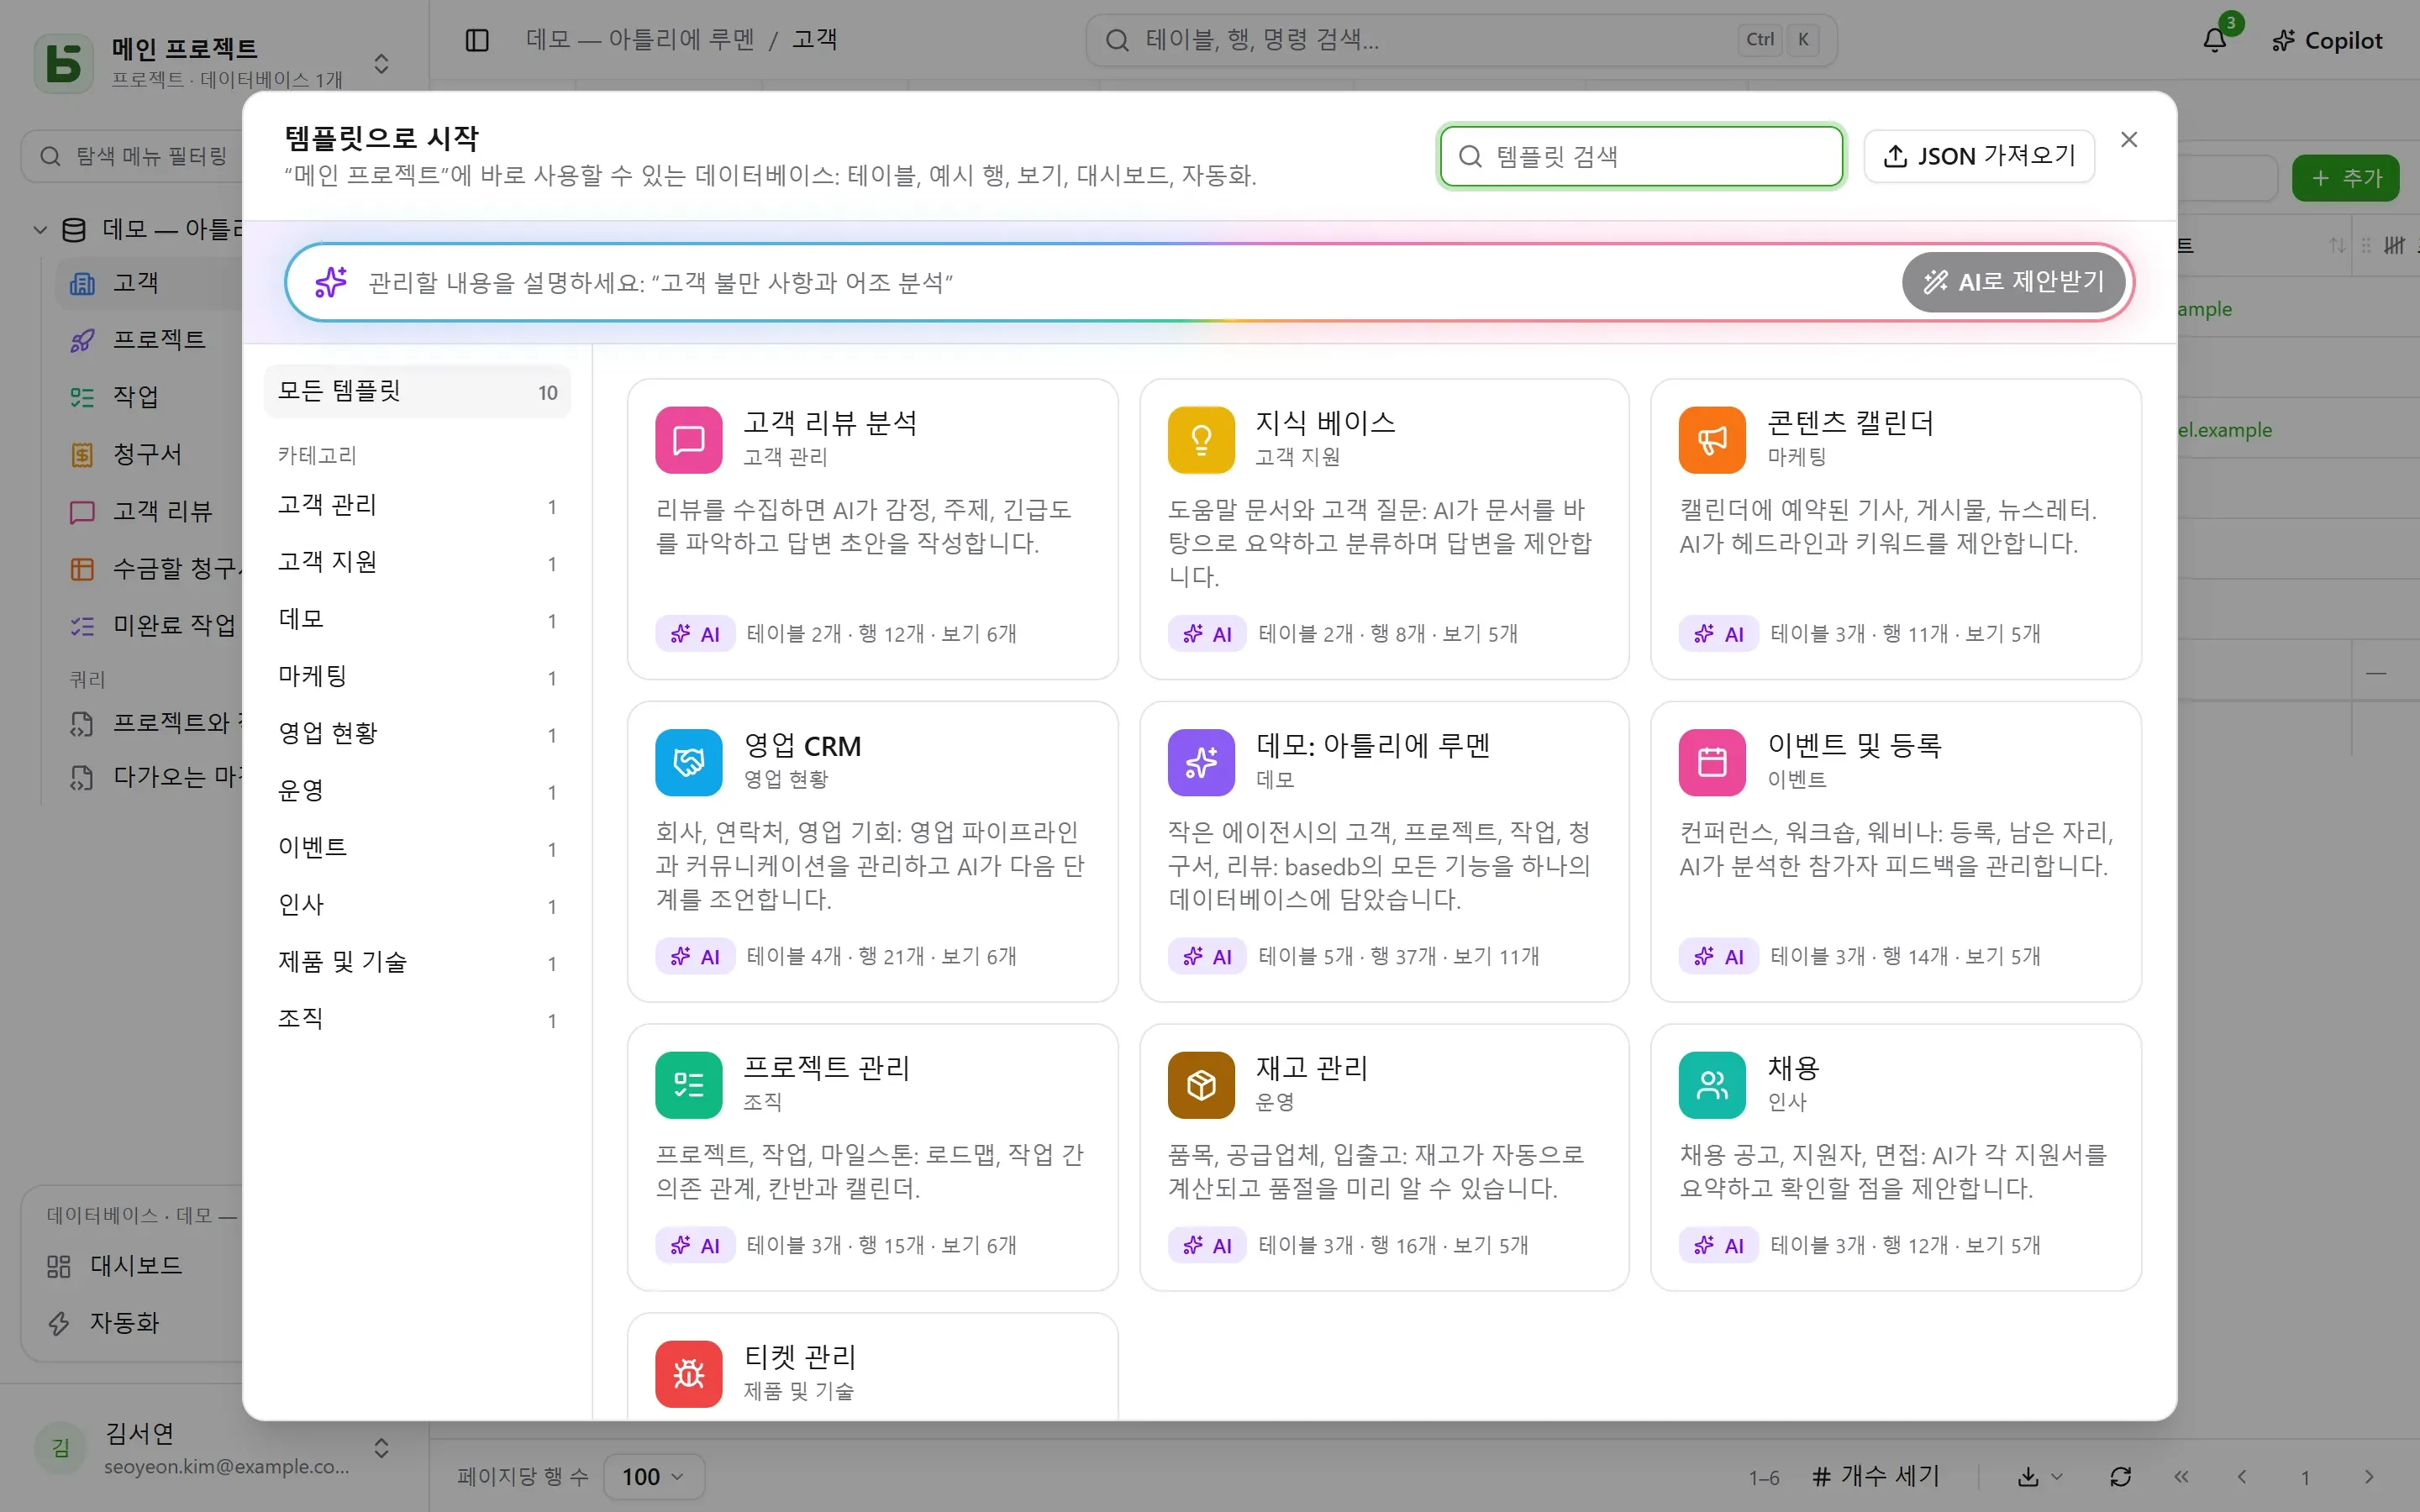Expand the 메인 프로젝트 workspace switcher
This screenshot has height=1512, width=2420.
pos(381,64)
